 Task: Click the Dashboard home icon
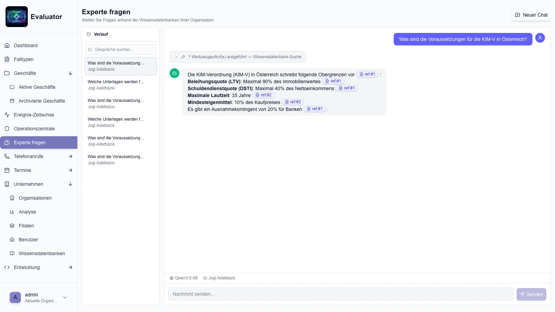click(x=7, y=45)
